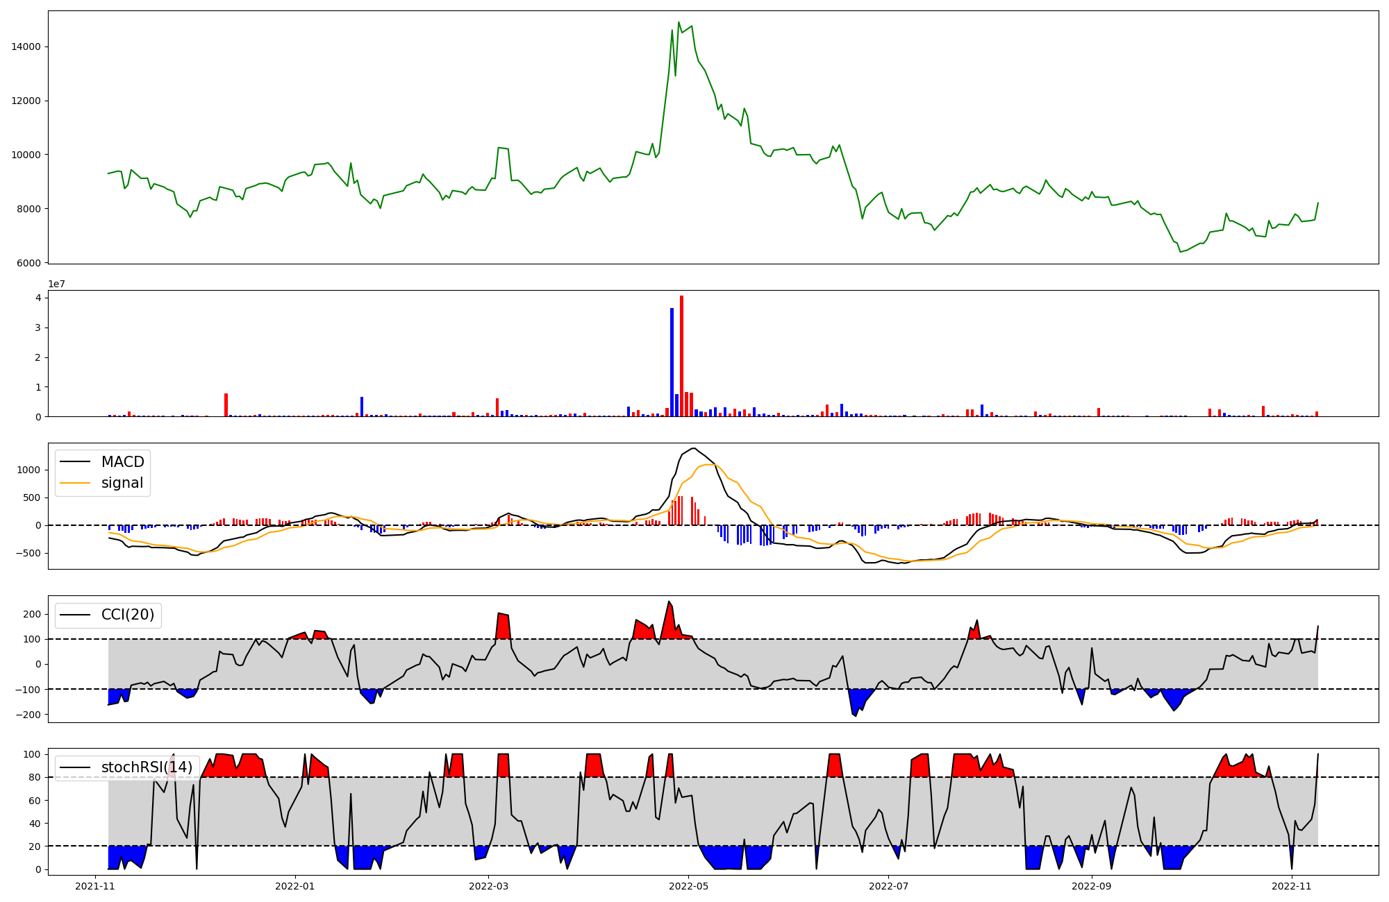The width and height of the screenshot is (1389, 902).
Task: Click the 6000 price axis label
Action: tap(29, 263)
